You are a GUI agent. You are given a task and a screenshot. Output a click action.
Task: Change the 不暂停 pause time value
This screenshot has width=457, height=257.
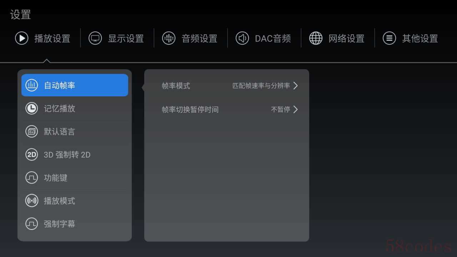tap(281, 110)
